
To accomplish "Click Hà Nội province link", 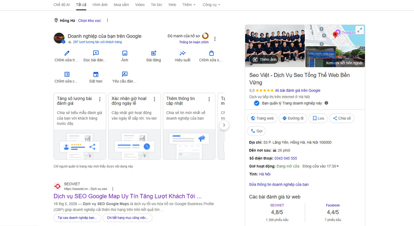I will (264, 174).
